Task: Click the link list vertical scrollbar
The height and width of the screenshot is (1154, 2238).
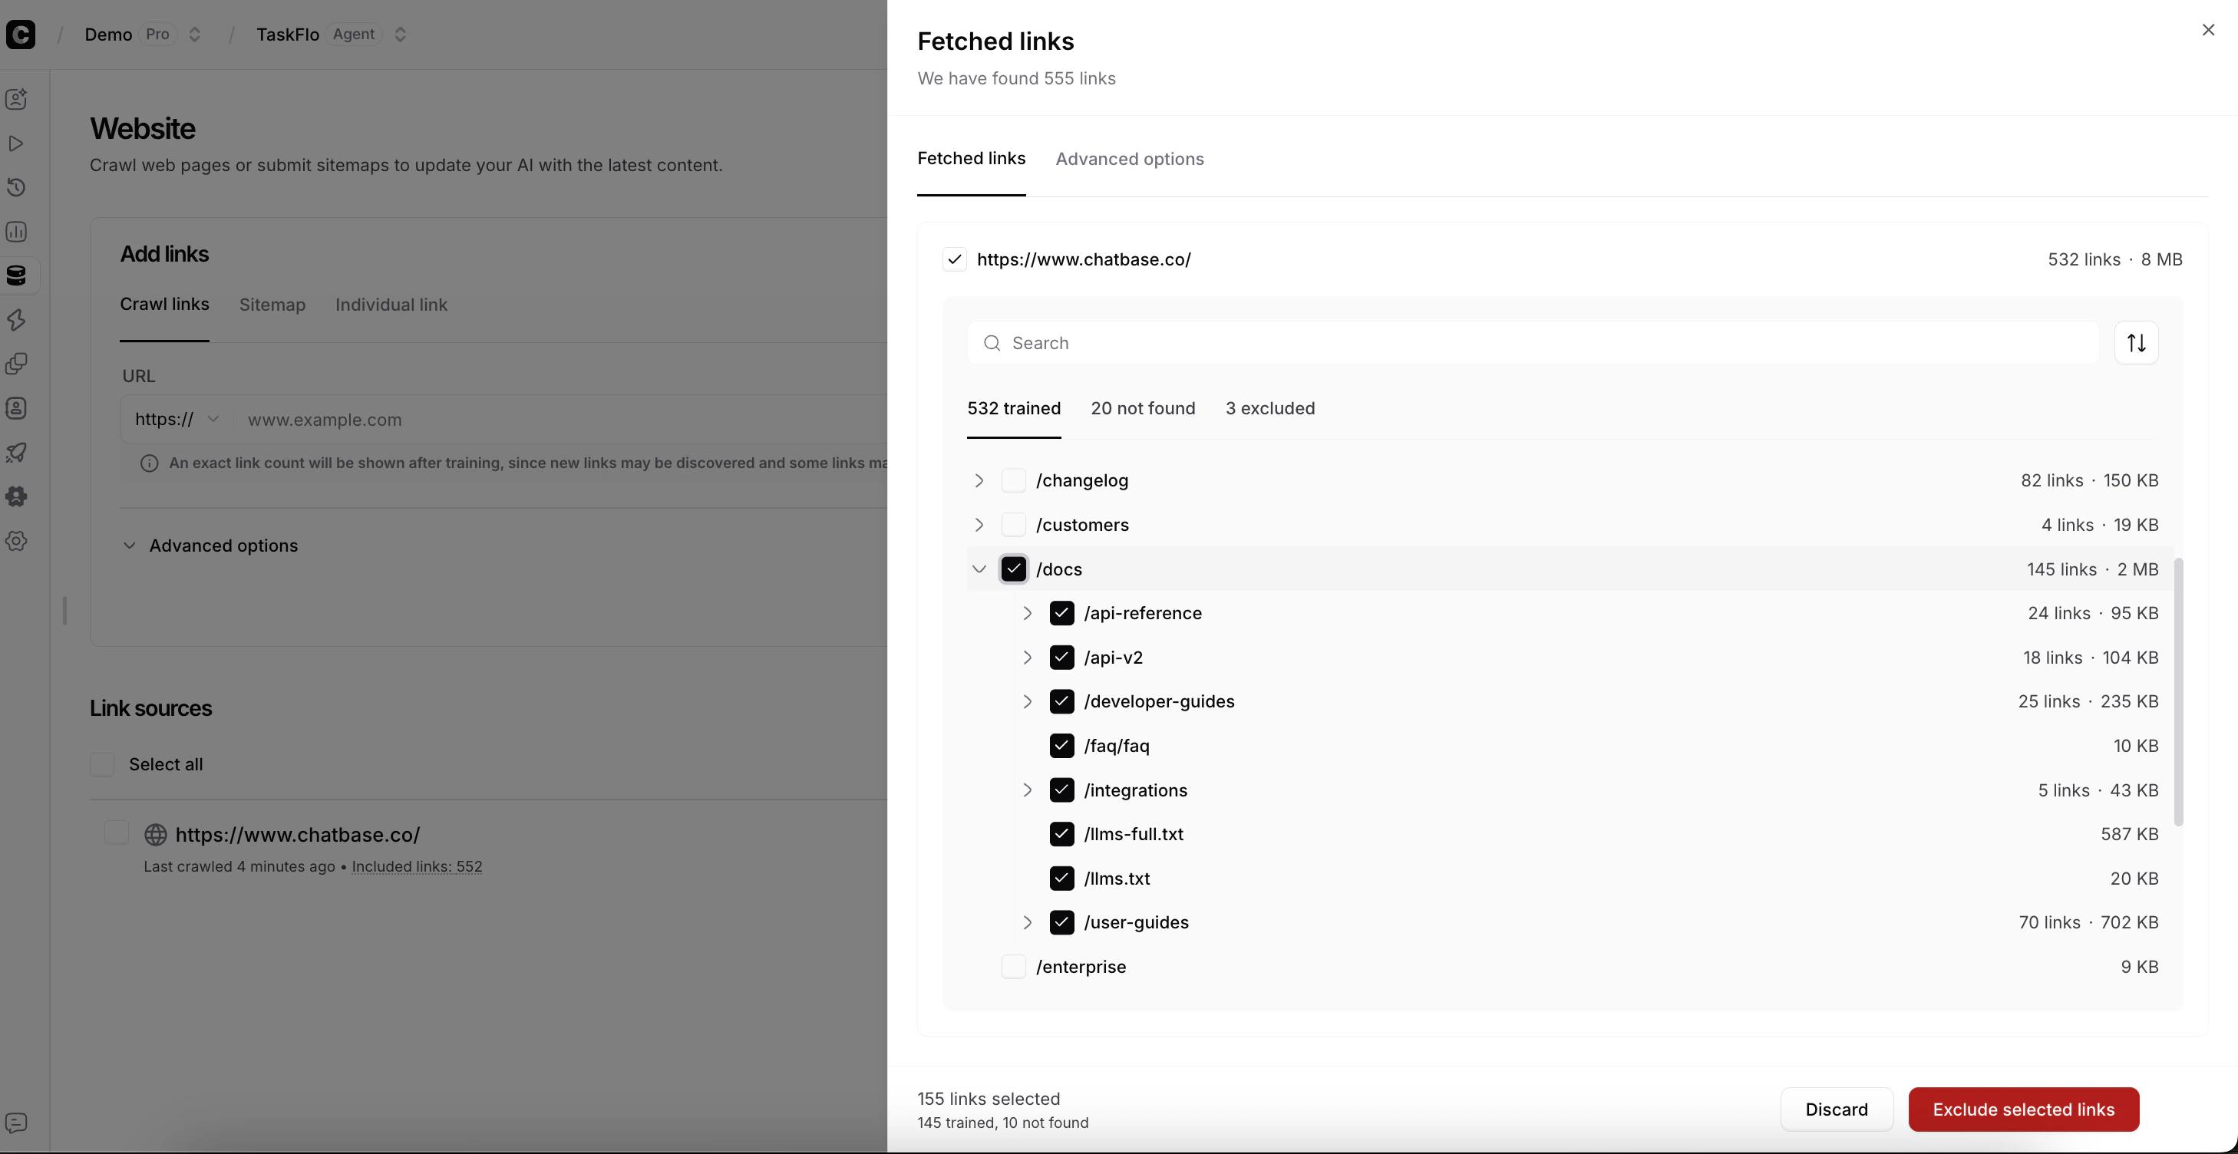Action: click(x=2178, y=692)
